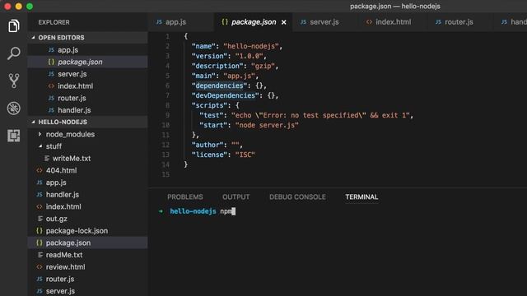
Task: Open the Search view in activity bar
Action: click(x=13, y=53)
